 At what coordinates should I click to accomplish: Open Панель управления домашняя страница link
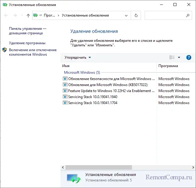click(28, 31)
